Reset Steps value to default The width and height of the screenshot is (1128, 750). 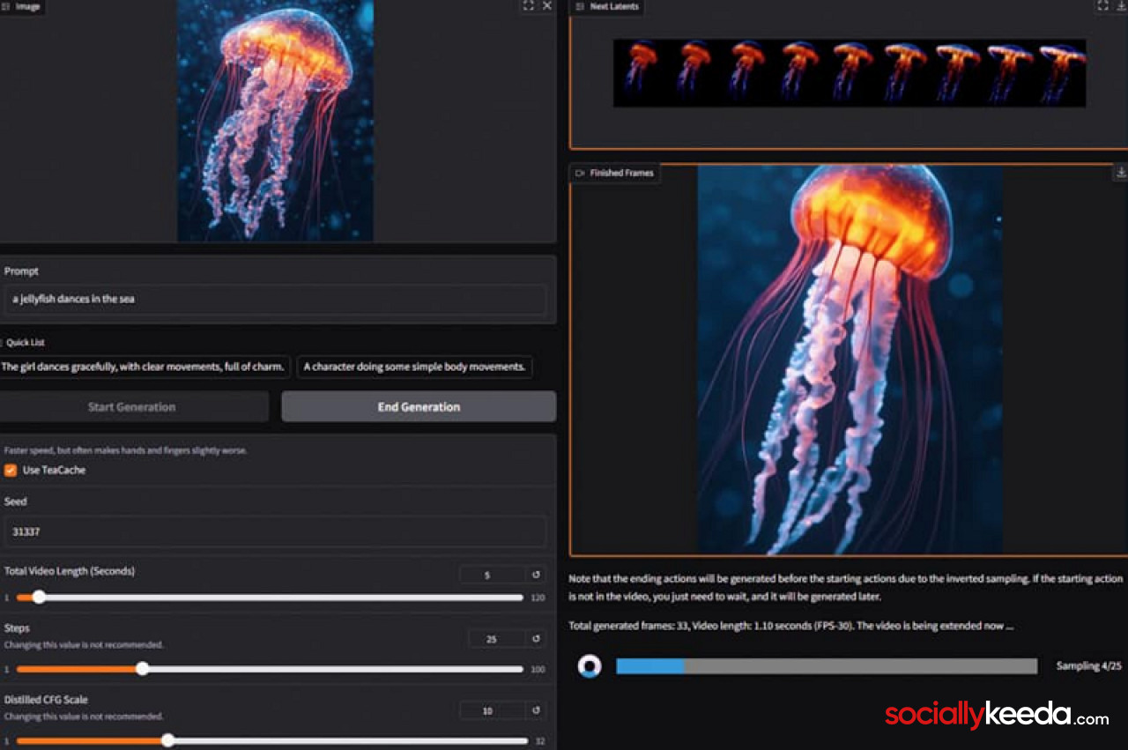pos(536,639)
